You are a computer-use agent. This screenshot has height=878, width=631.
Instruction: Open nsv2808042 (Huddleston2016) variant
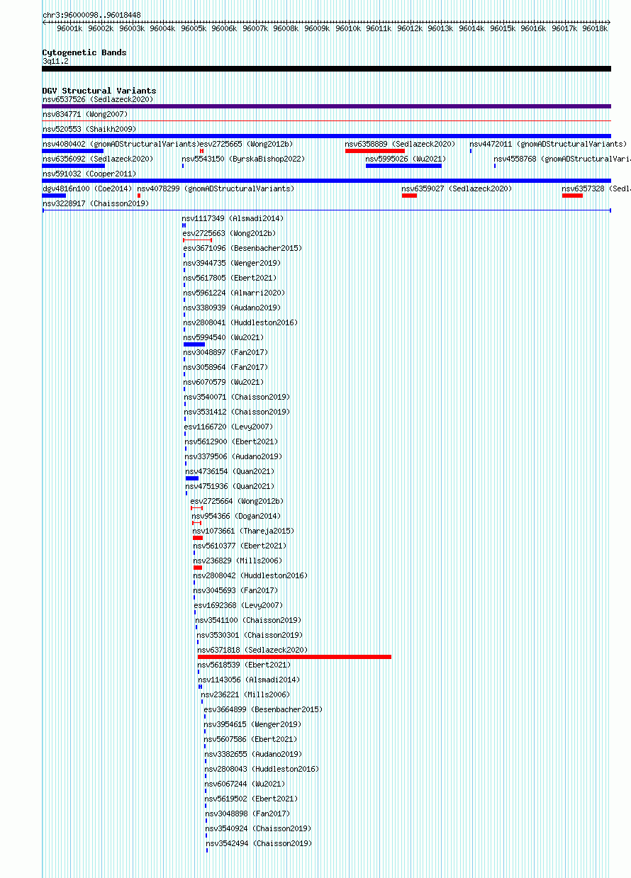click(x=250, y=575)
